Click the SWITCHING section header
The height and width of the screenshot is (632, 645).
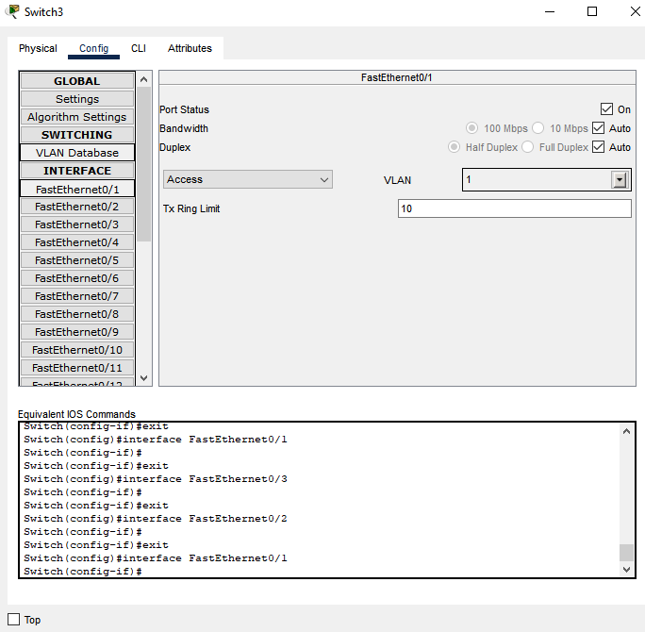77,135
